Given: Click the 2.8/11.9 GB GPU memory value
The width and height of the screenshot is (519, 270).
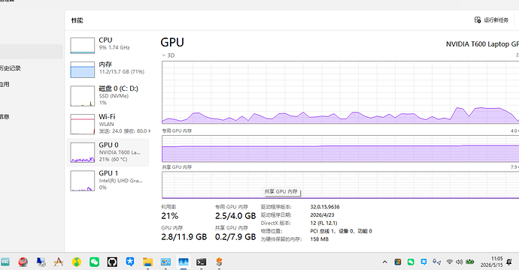Looking at the screenshot, I should 184,237.
